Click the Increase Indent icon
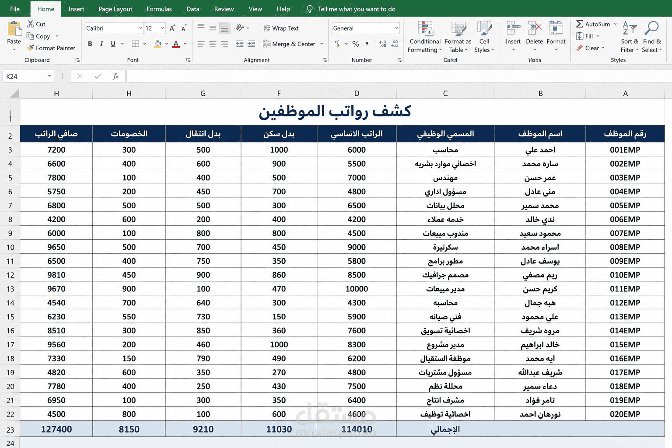The height and width of the screenshot is (448, 672). click(251, 44)
